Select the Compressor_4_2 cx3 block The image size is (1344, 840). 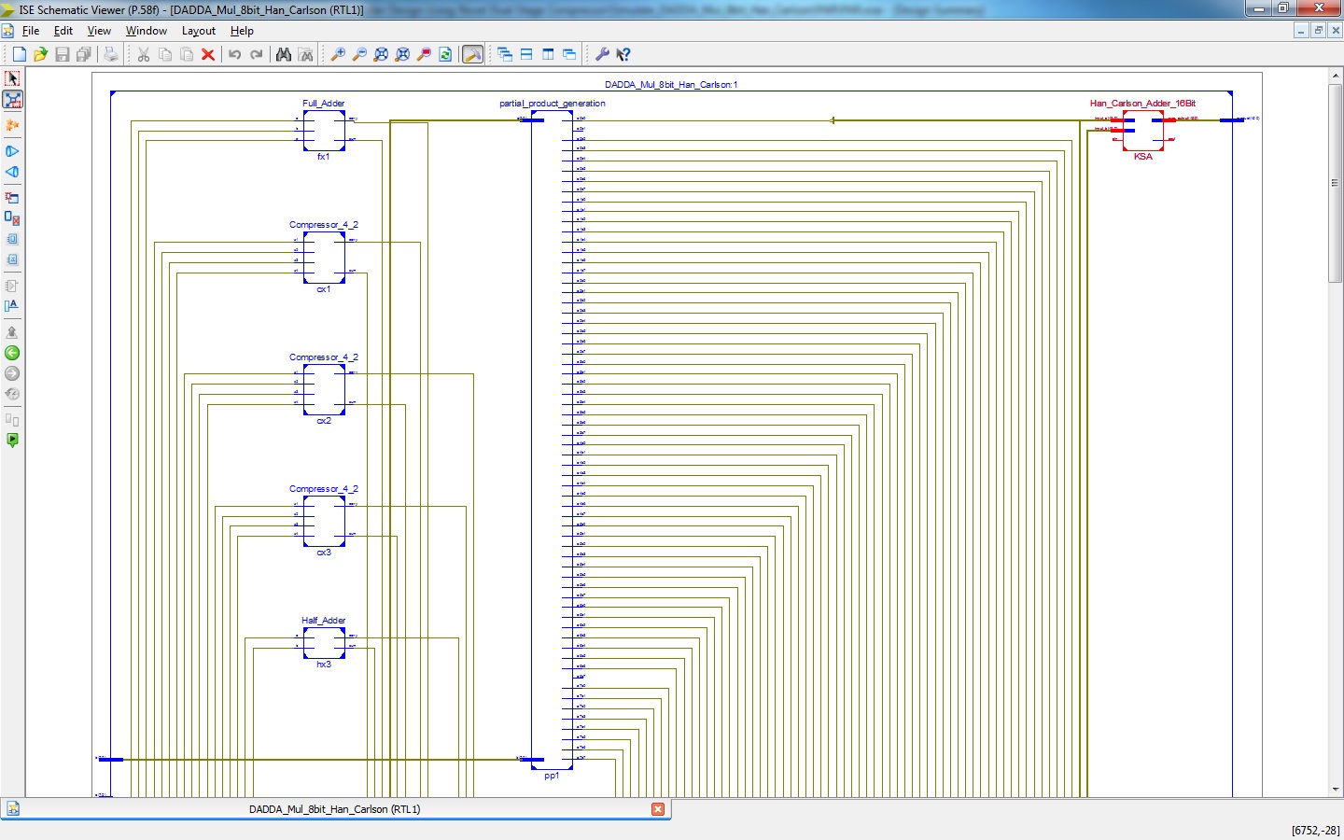tap(324, 521)
